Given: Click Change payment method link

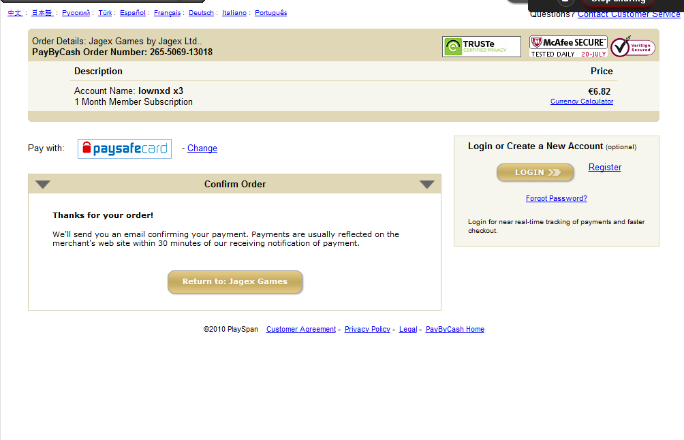Looking at the screenshot, I should pyautogui.click(x=202, y=148).
